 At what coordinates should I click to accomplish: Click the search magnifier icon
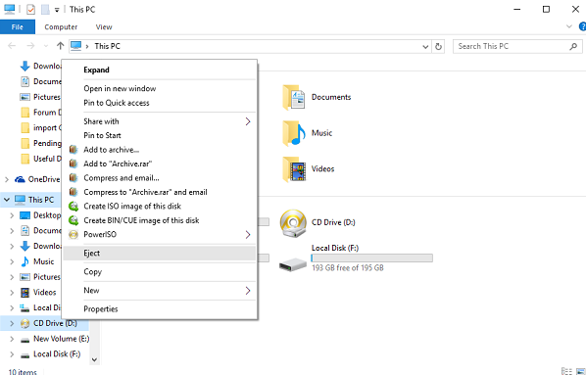click(x=573, y=46)
